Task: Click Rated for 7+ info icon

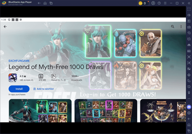Action: [65, 80]
